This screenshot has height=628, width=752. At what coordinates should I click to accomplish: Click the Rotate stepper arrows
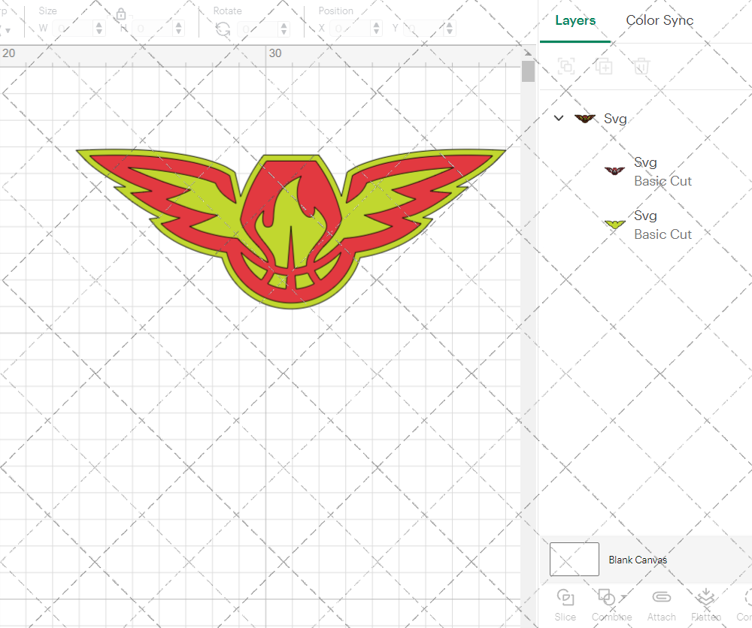(284, 29)
